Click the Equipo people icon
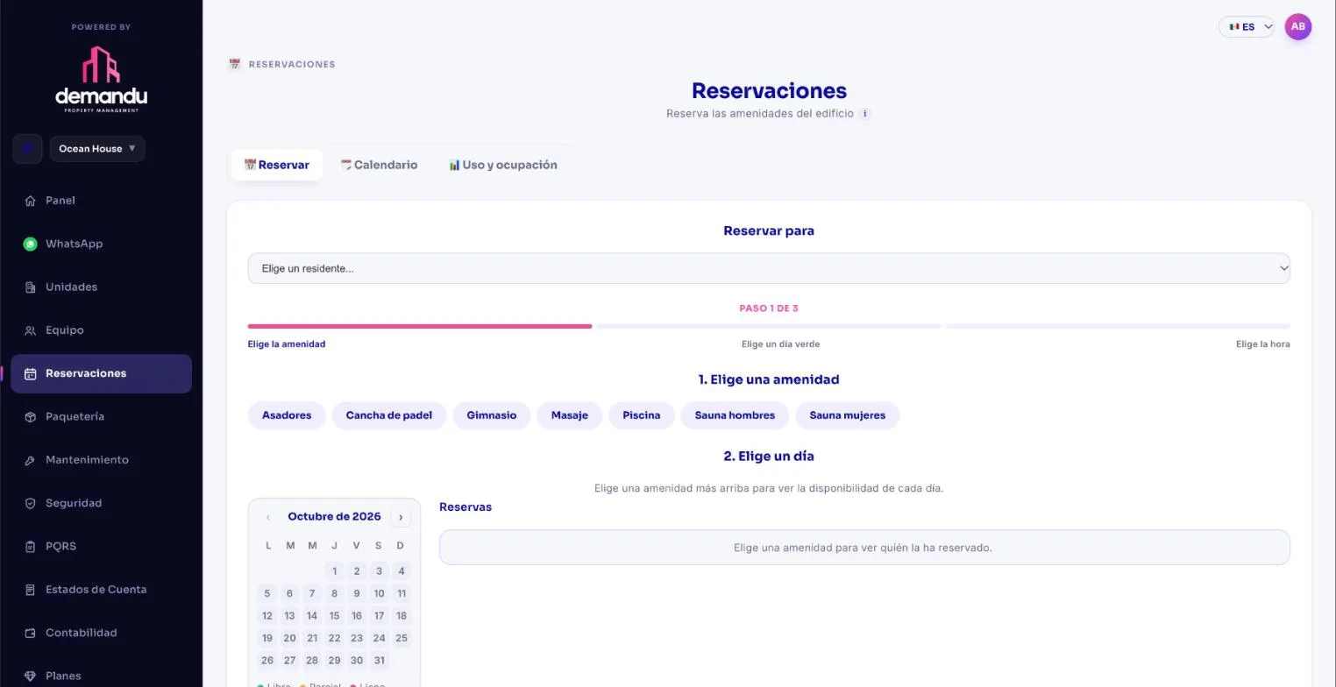 [x=31, y=330]
